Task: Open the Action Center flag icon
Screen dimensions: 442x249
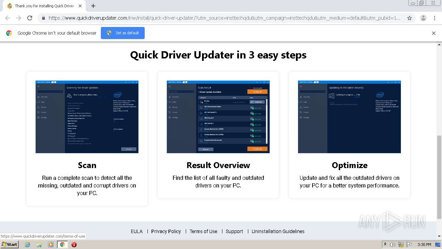Action: click(409, 245)
